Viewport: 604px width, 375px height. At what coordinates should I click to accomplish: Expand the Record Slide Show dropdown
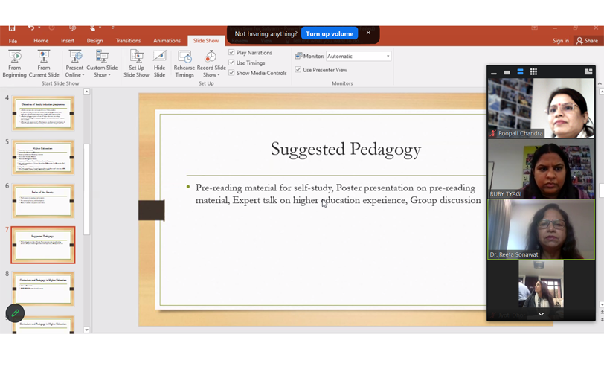tap(211, 74)
